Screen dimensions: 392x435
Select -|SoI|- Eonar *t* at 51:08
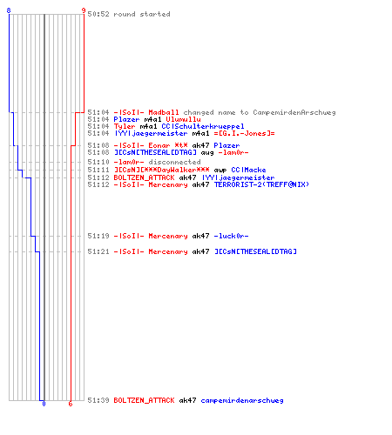tap(151, 145)
